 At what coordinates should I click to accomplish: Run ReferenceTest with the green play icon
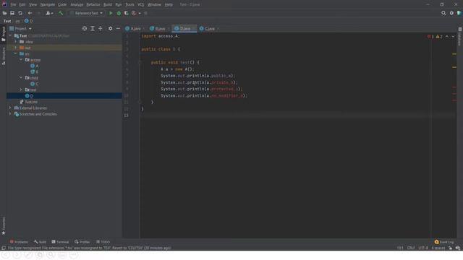[111, 13]
